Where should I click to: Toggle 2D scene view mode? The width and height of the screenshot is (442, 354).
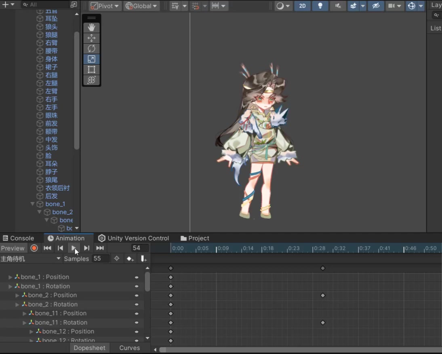point(302,6)
